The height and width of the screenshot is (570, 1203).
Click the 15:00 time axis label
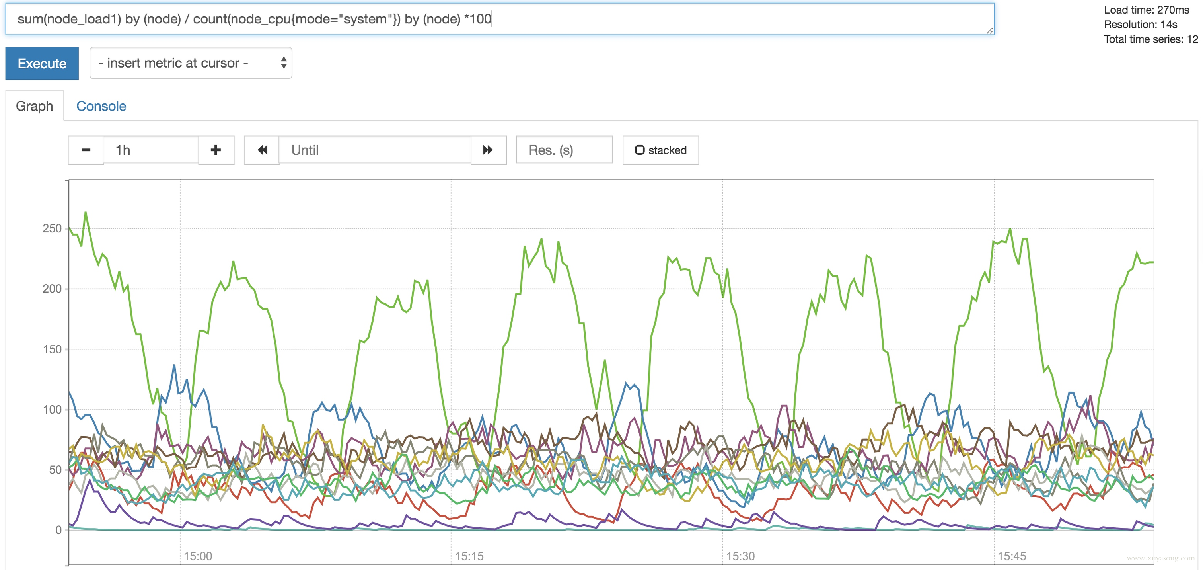tap(198, 556)
